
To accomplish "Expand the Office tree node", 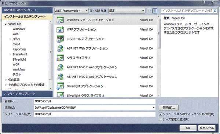I will click(x=10, y=39).
